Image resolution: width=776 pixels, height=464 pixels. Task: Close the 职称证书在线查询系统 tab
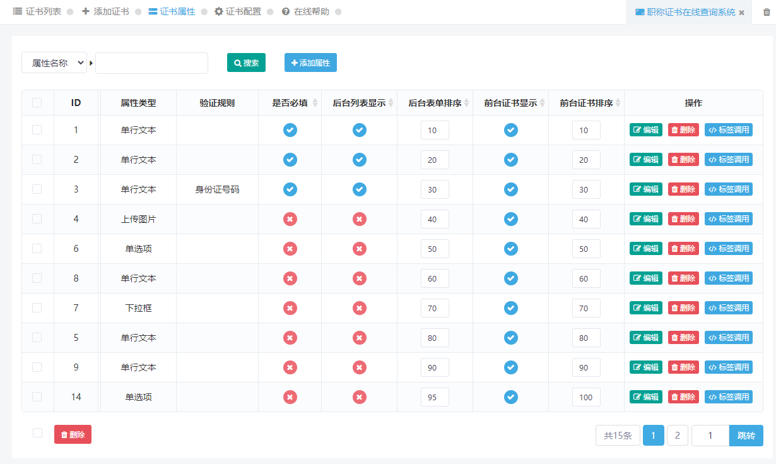(742, 13)
